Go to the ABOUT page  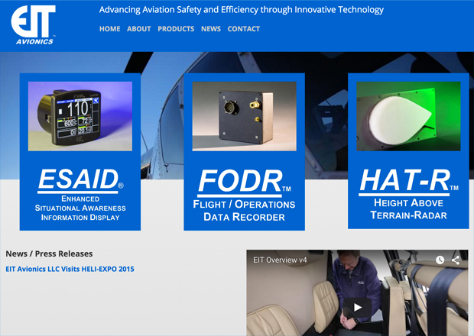point(138,29)
